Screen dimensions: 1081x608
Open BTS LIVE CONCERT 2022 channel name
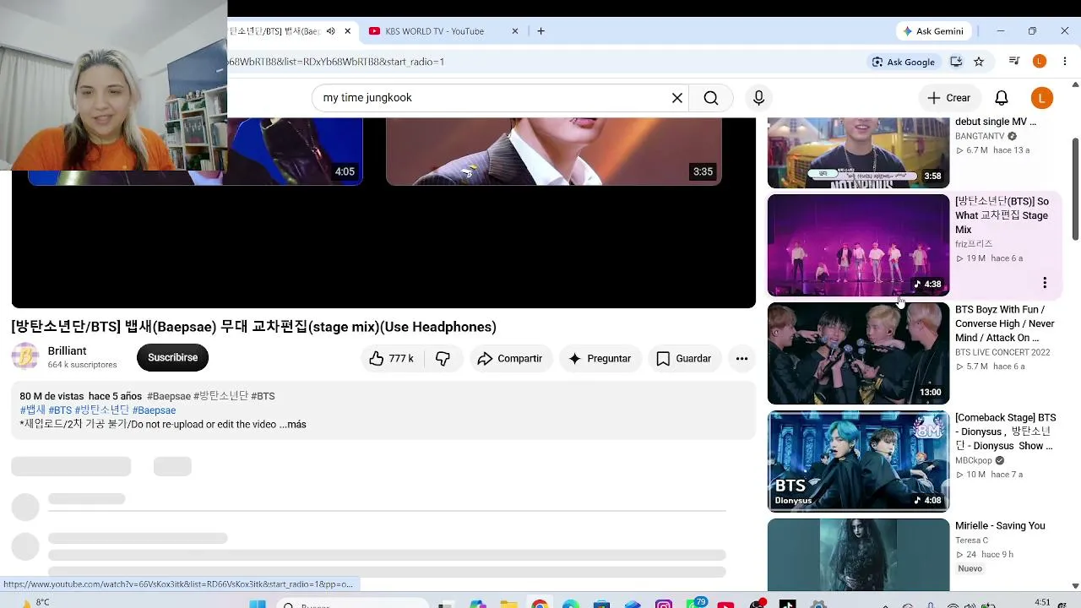pos(1002,352)
